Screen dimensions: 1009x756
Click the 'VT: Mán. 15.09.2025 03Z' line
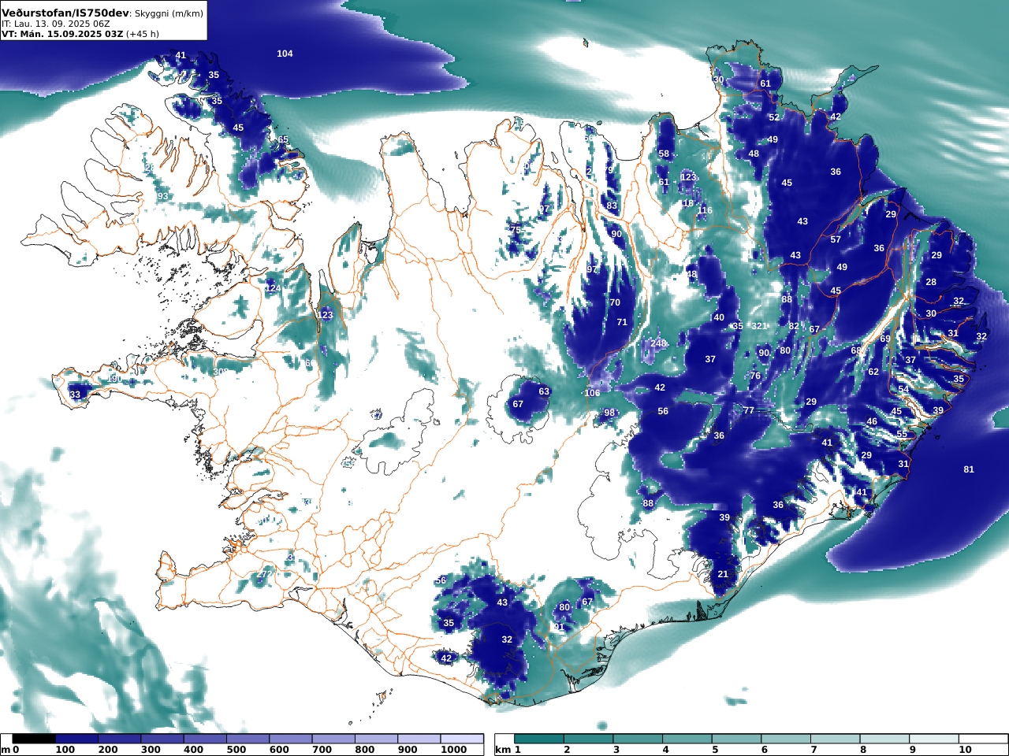(62, 34)
